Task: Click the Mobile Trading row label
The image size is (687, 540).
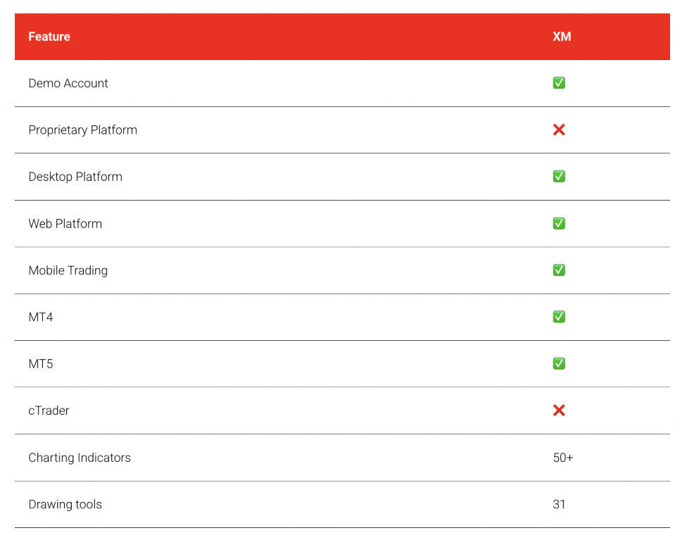Action: (x=68, y=270)
